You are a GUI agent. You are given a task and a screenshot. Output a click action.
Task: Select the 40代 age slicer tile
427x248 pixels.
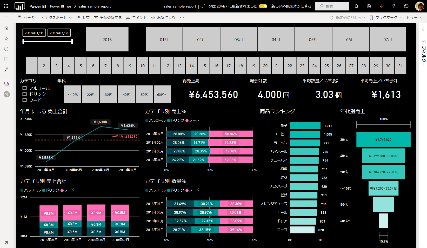(126, 95)
